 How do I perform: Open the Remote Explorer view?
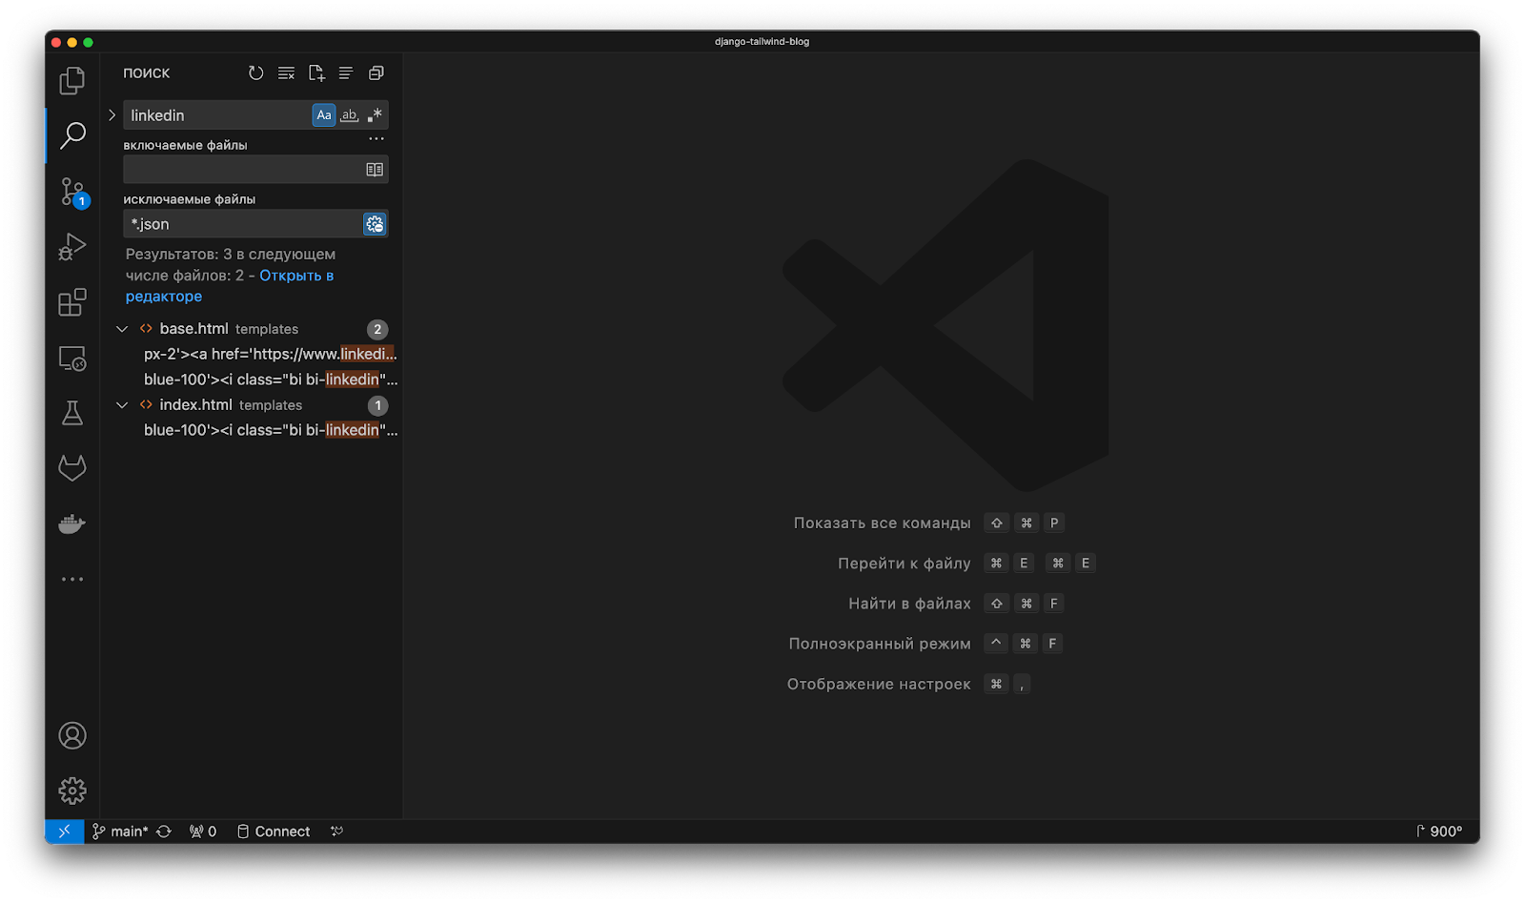[72, 359]
